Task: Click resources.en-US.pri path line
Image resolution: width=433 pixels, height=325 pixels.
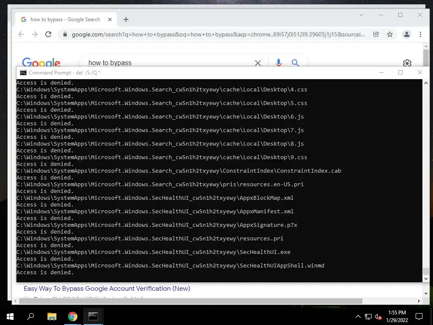Action: point(160,185)
